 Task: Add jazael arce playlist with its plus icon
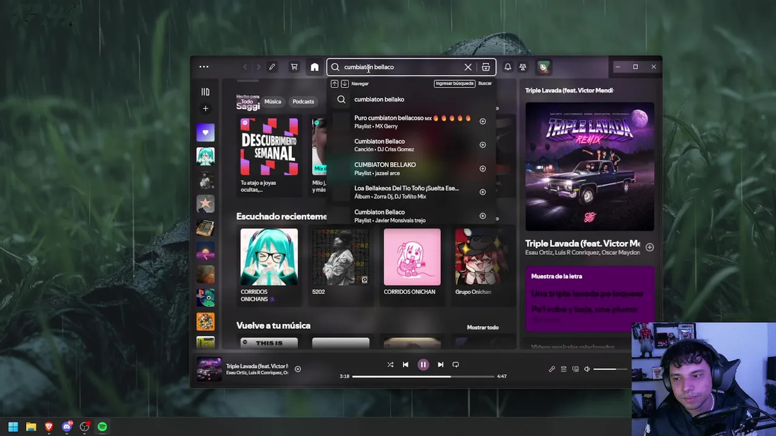click(x=483, y=168)
